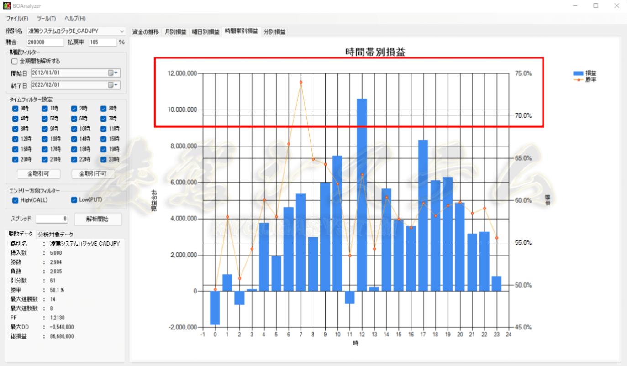The image size is (627, 366).
Task: Open the end date calendar picker icon
Action: (x=112, y=85)
